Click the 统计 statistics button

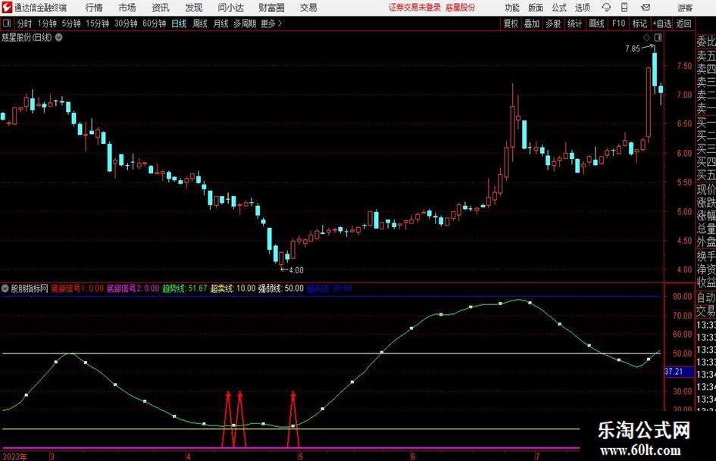point(574,23)
